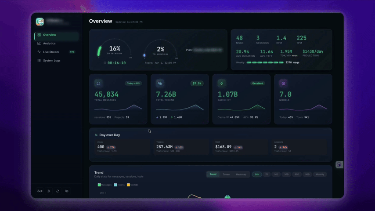375x211 pixels.
Task: Click the $7.9K cost badge
Action: coord(197,84)
